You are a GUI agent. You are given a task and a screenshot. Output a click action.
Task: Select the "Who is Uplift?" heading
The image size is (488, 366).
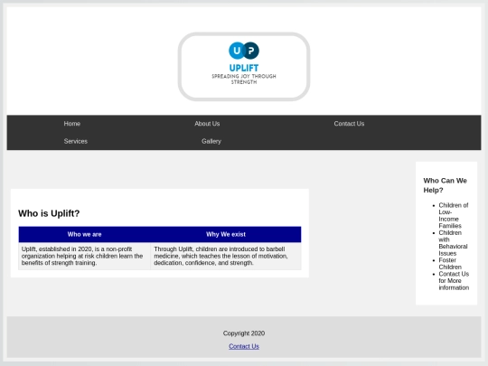49,213
